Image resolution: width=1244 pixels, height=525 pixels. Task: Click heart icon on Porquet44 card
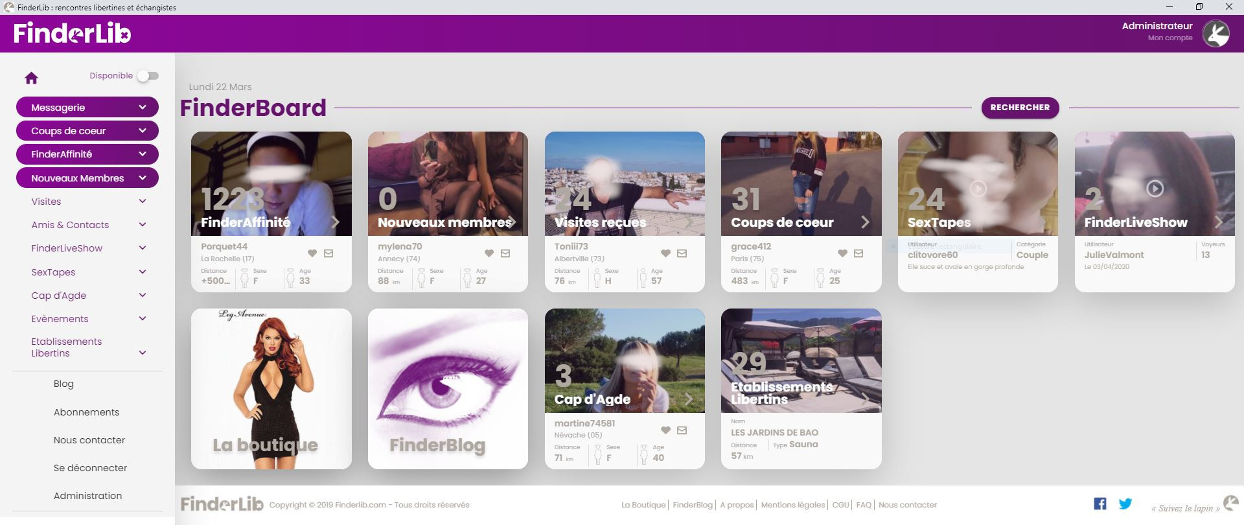pyautogui.click(x=312, y=253)
